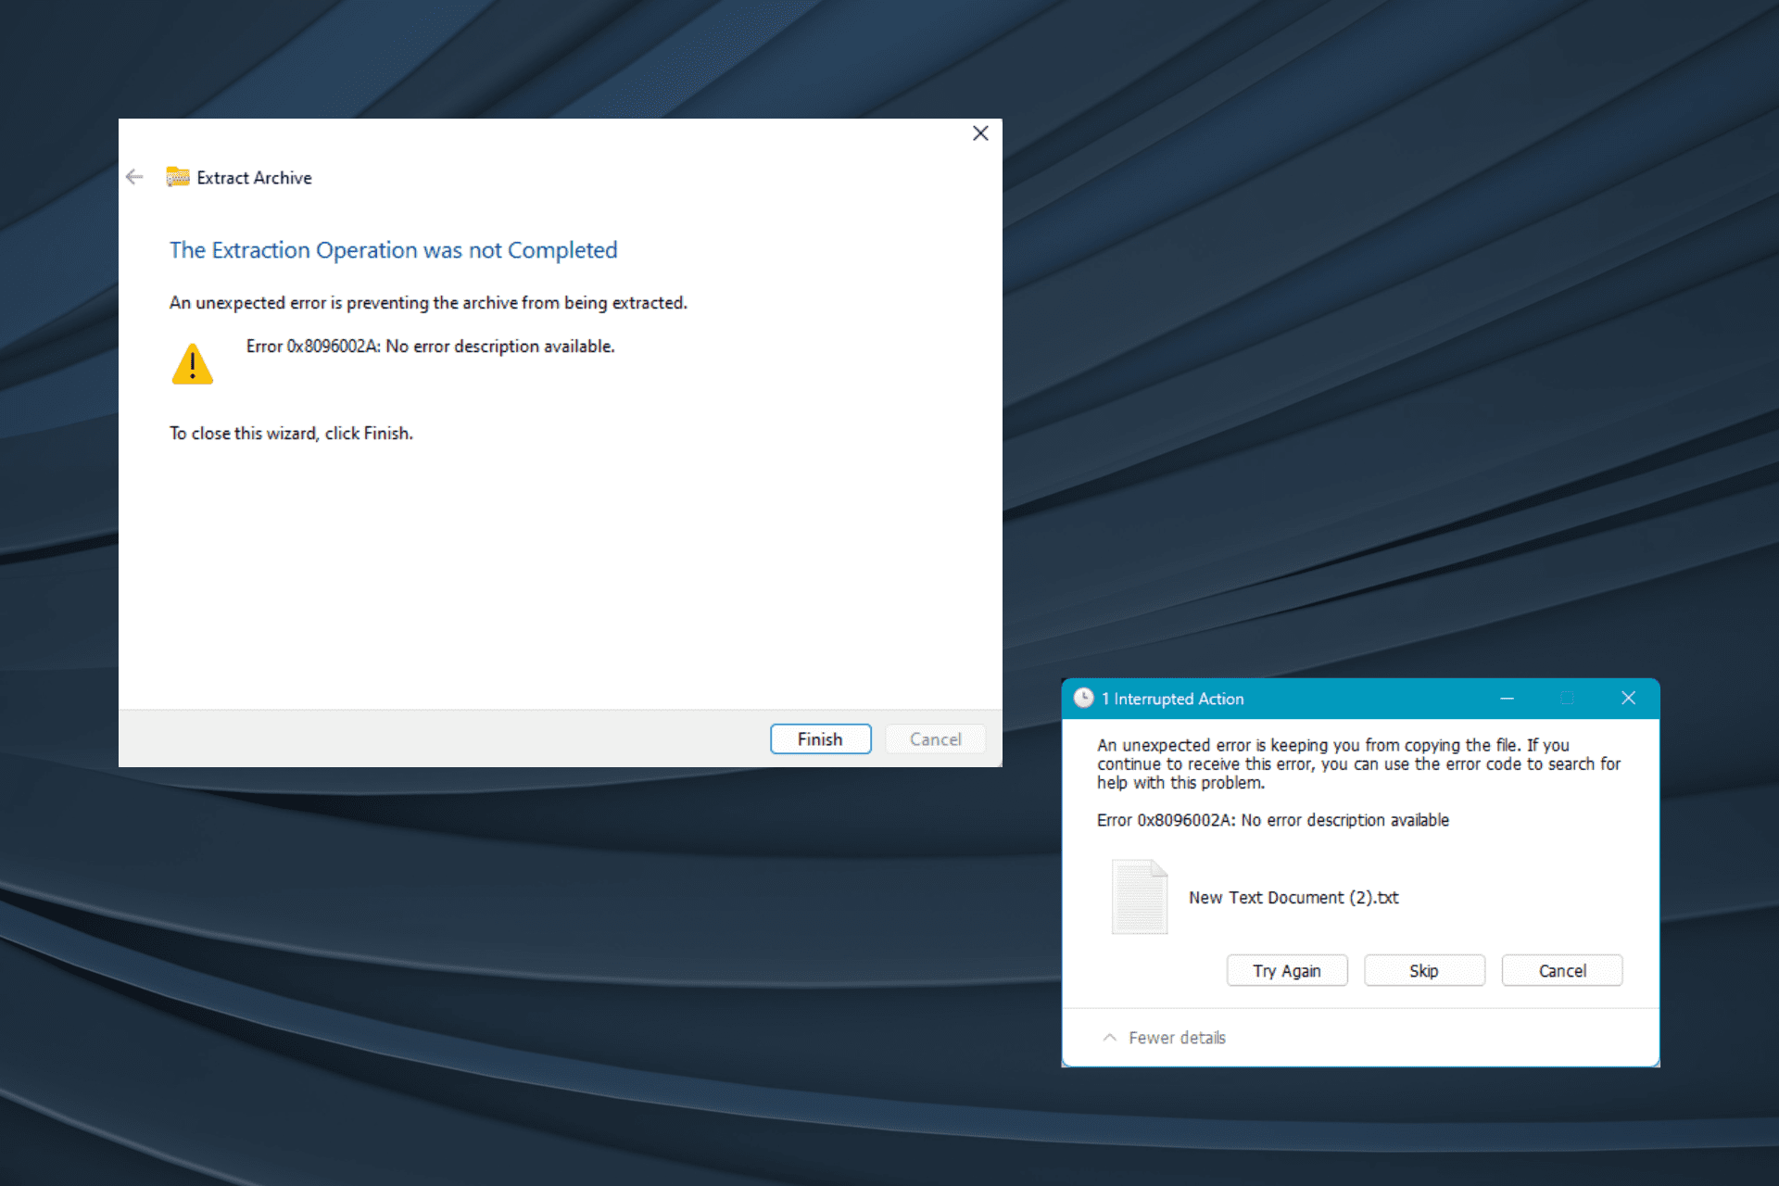Image resolution: width=1779 pixels, height=1186 pixels.
Task: Click the greyed Cancel button in Extract Archive
Action: point(935,739)
